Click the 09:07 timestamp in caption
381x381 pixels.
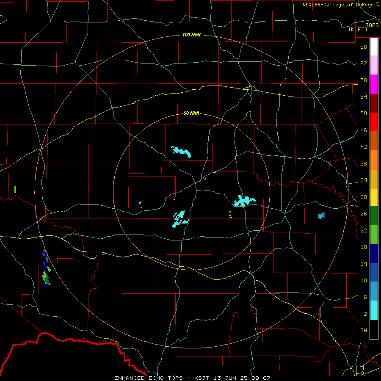[260, 378]
